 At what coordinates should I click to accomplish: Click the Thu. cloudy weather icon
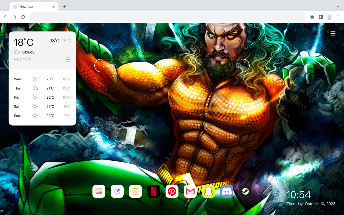point(35,88)
